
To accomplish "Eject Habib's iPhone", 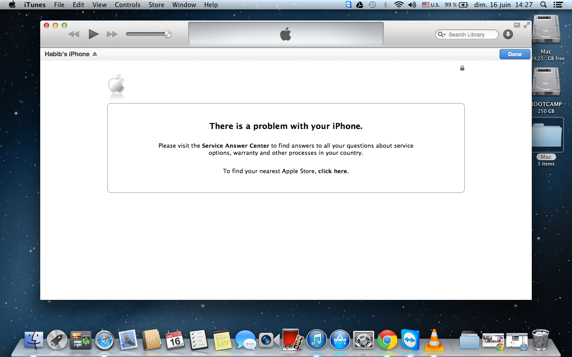I will pos(94,54).
